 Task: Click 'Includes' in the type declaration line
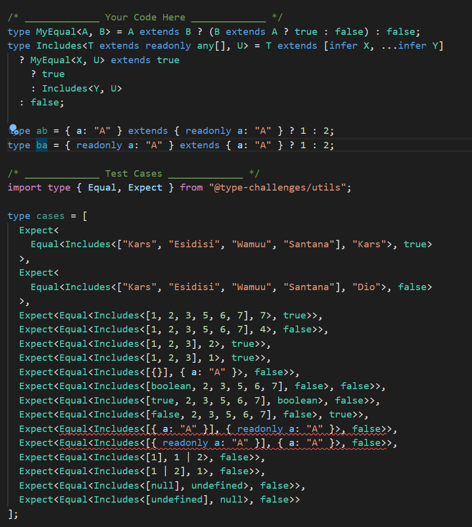click(56, 46)
